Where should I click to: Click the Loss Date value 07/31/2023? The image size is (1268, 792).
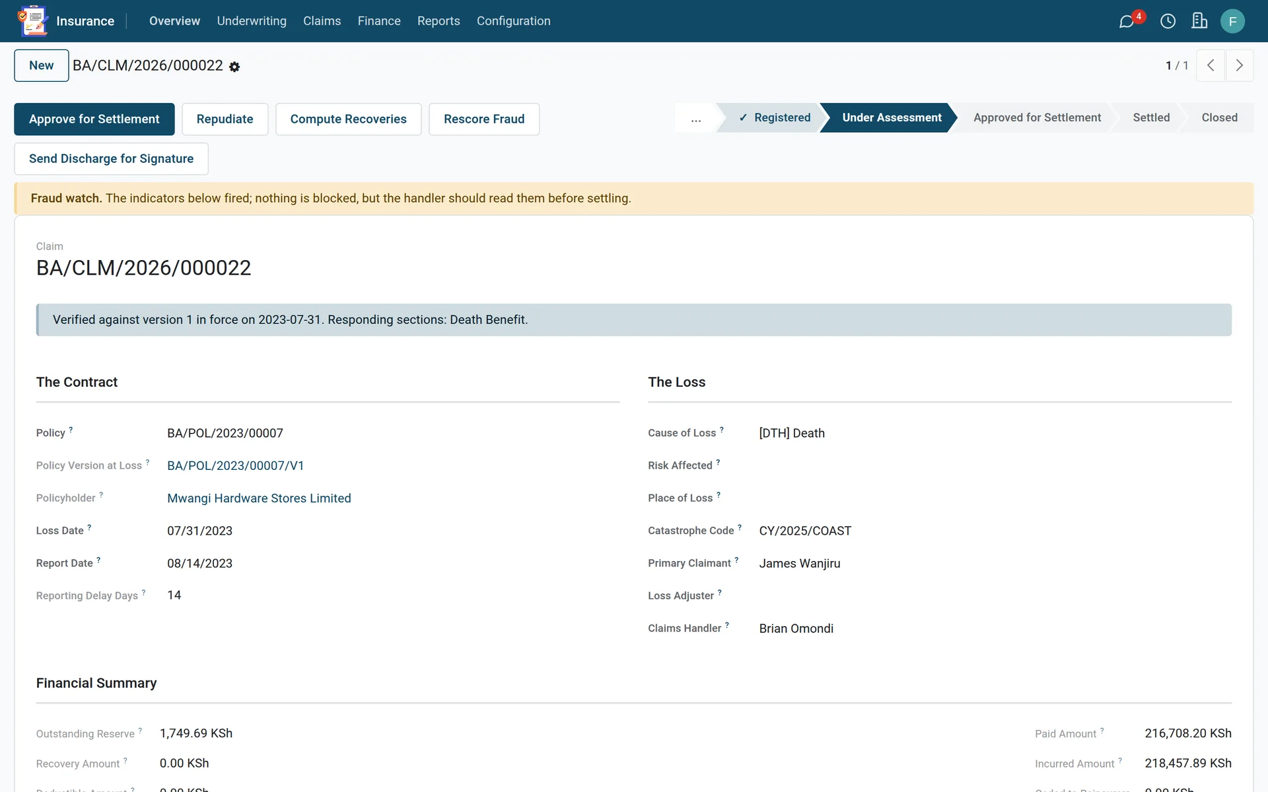click(x=200, y=531)
